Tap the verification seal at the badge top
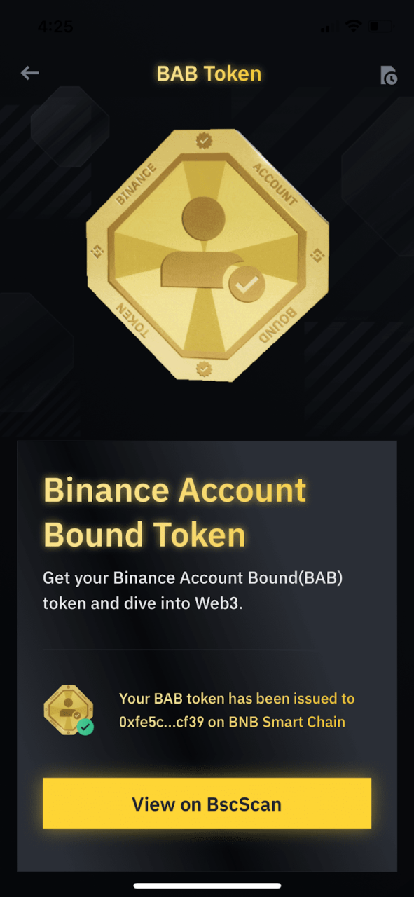 pyautogui.click(x=203, y=141)
